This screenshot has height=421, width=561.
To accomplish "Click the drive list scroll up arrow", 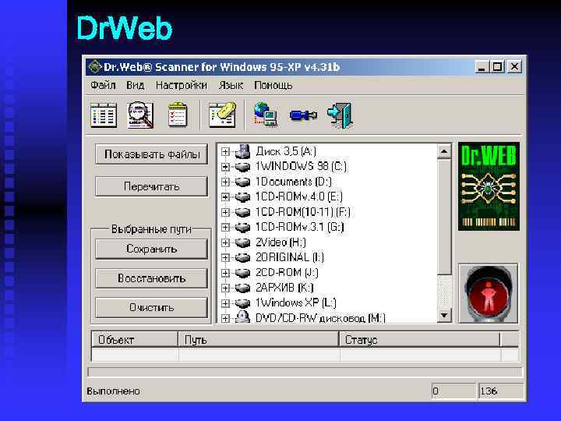I will (444, 152).
